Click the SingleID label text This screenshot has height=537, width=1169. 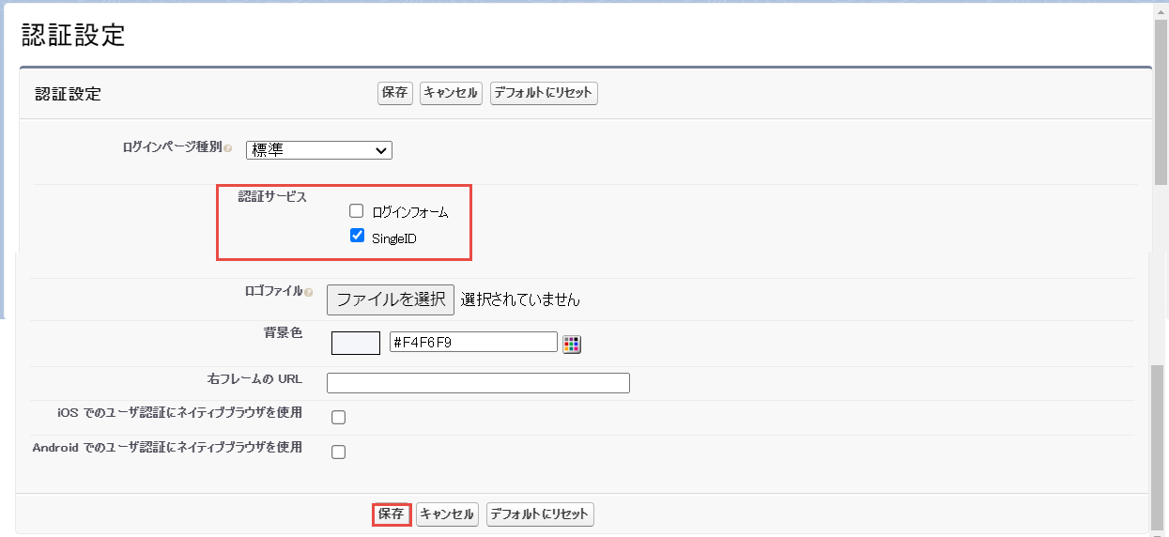(x=393, y=238)
